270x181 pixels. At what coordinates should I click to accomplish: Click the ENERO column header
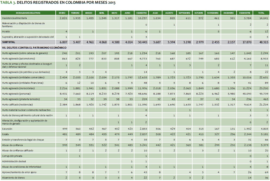(62, 13)
